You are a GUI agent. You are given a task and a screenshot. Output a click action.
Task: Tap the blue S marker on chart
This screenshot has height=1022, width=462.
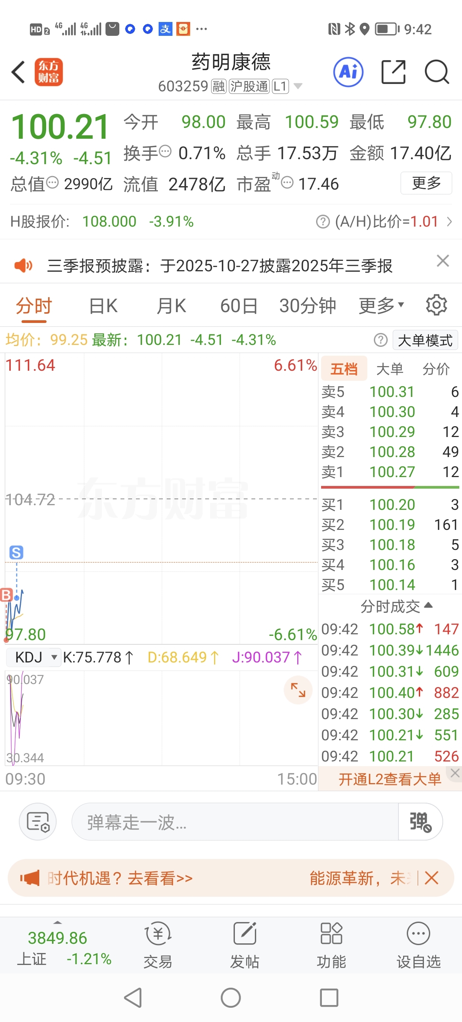pos(16,552)
